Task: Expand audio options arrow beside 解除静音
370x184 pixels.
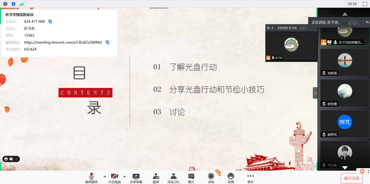Action: click(x=105, y=176)
